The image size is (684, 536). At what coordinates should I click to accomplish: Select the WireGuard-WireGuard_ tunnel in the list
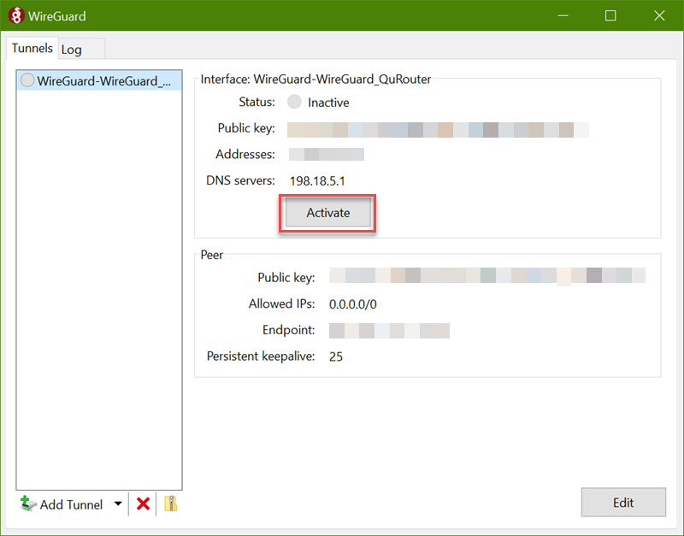99,80
